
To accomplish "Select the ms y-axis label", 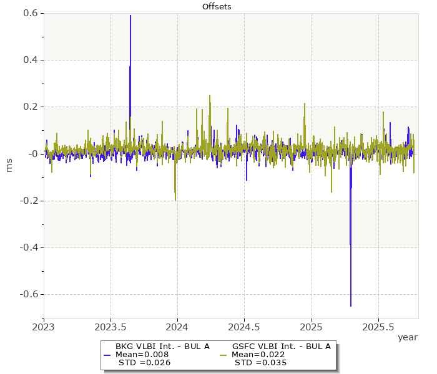I will tap(9, 165).
